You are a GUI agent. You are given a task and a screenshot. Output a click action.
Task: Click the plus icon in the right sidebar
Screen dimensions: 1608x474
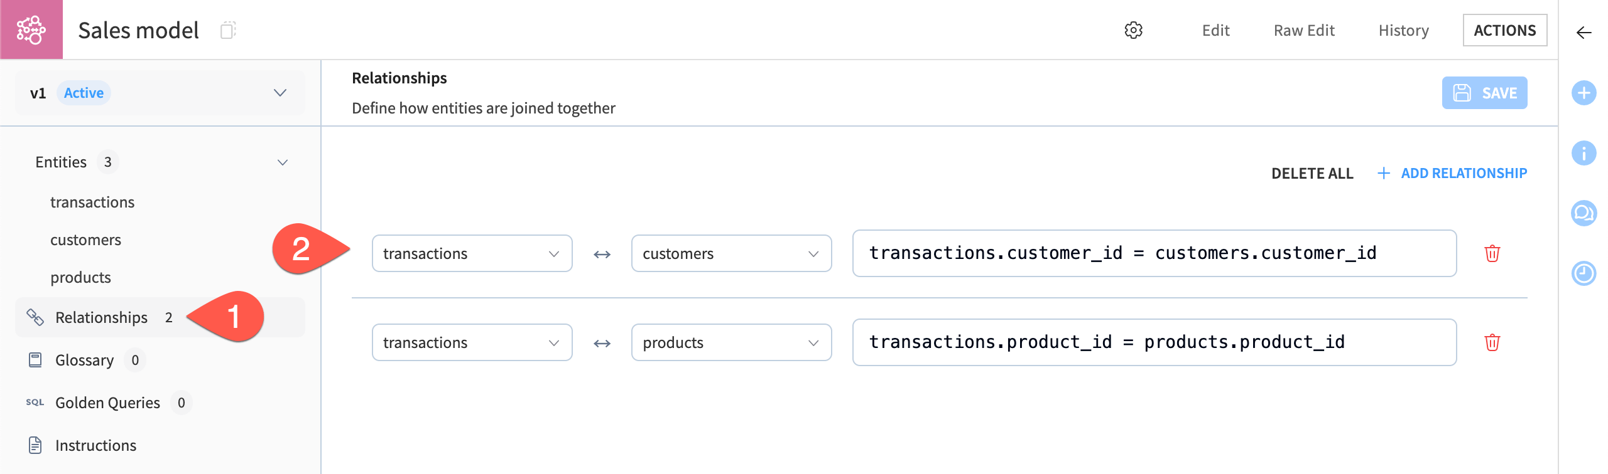pos(1584,93)
